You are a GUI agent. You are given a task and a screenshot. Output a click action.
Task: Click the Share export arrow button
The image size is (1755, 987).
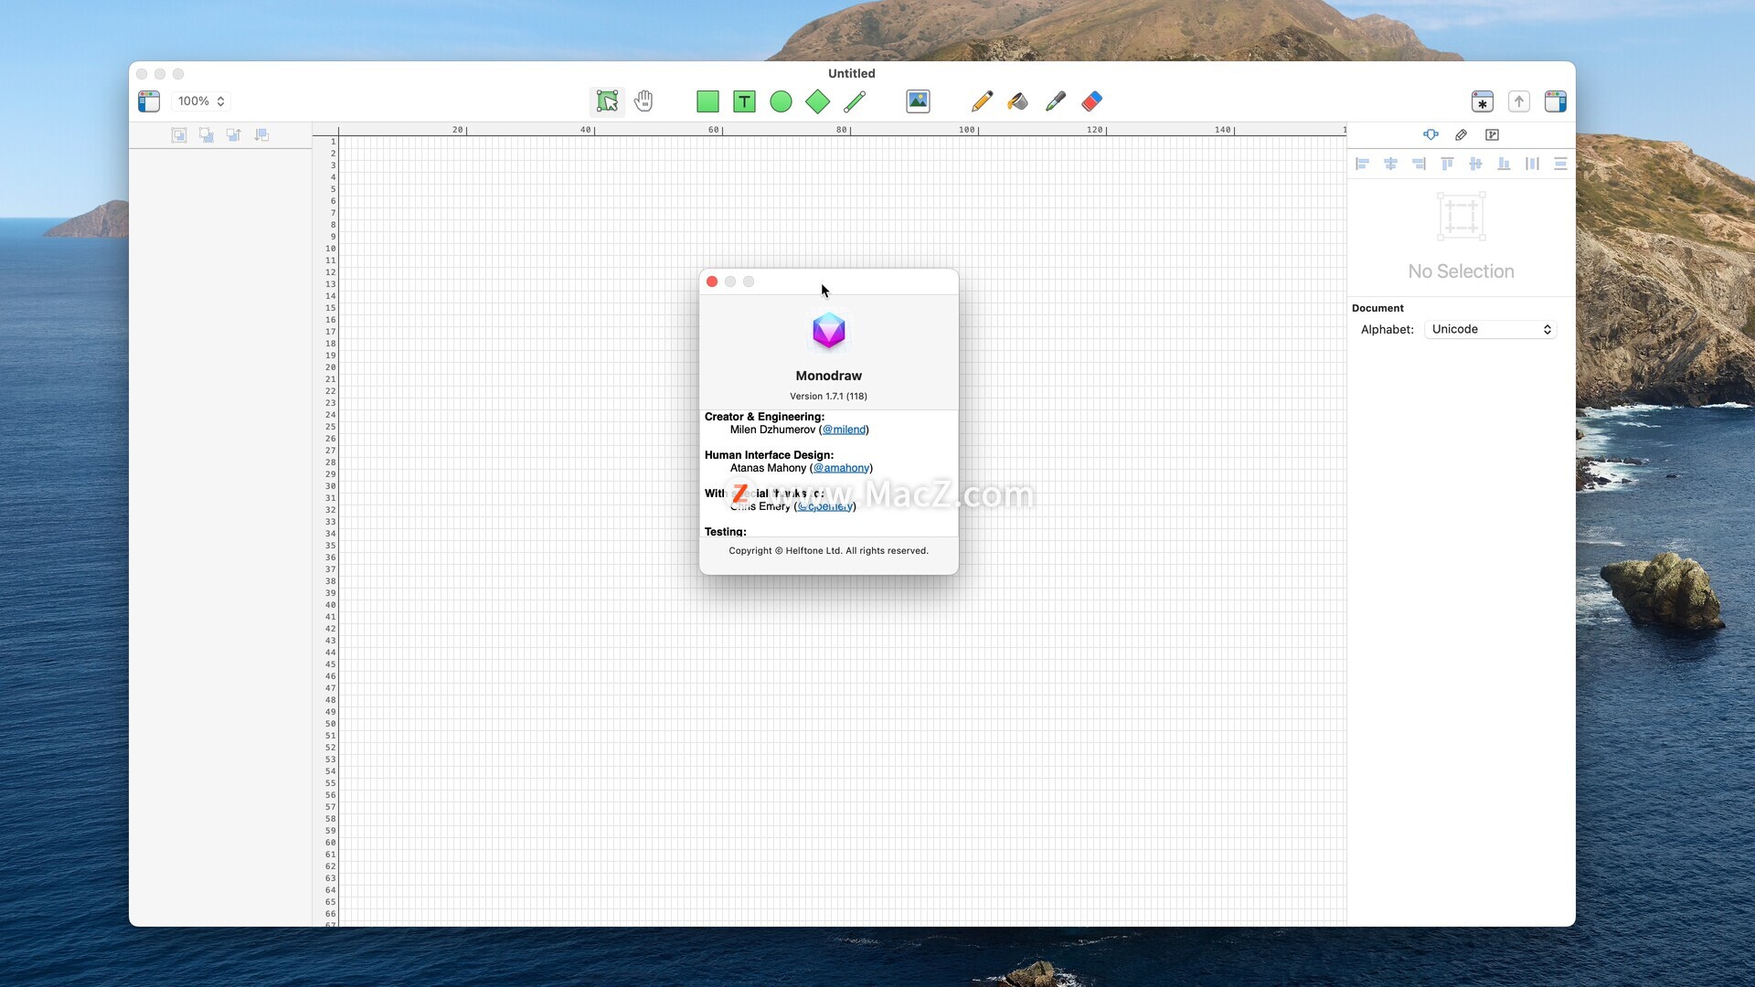[1519, 101]
